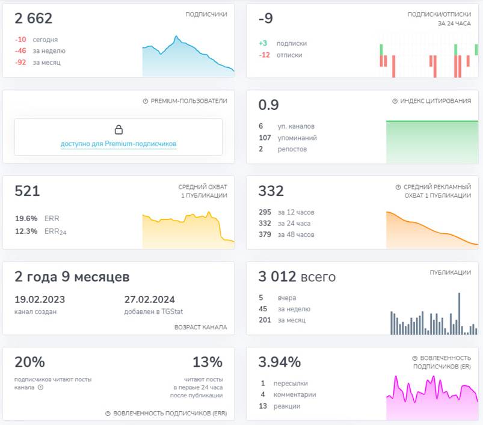Click the lock icon in the Premium card
The image size is (483, 425).
tap(119, 129)
